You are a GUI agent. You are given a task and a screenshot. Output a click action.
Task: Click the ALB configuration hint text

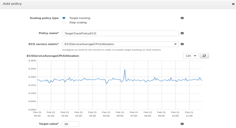[x=111, y=50]
